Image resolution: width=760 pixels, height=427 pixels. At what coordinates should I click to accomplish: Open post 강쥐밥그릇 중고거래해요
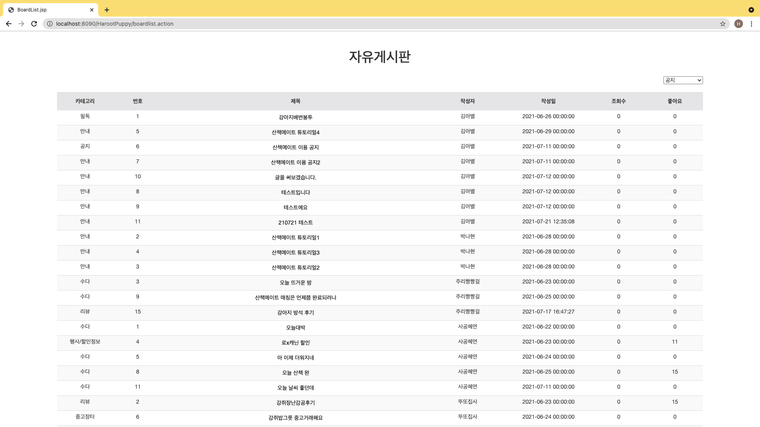click(x=295, y=418)
